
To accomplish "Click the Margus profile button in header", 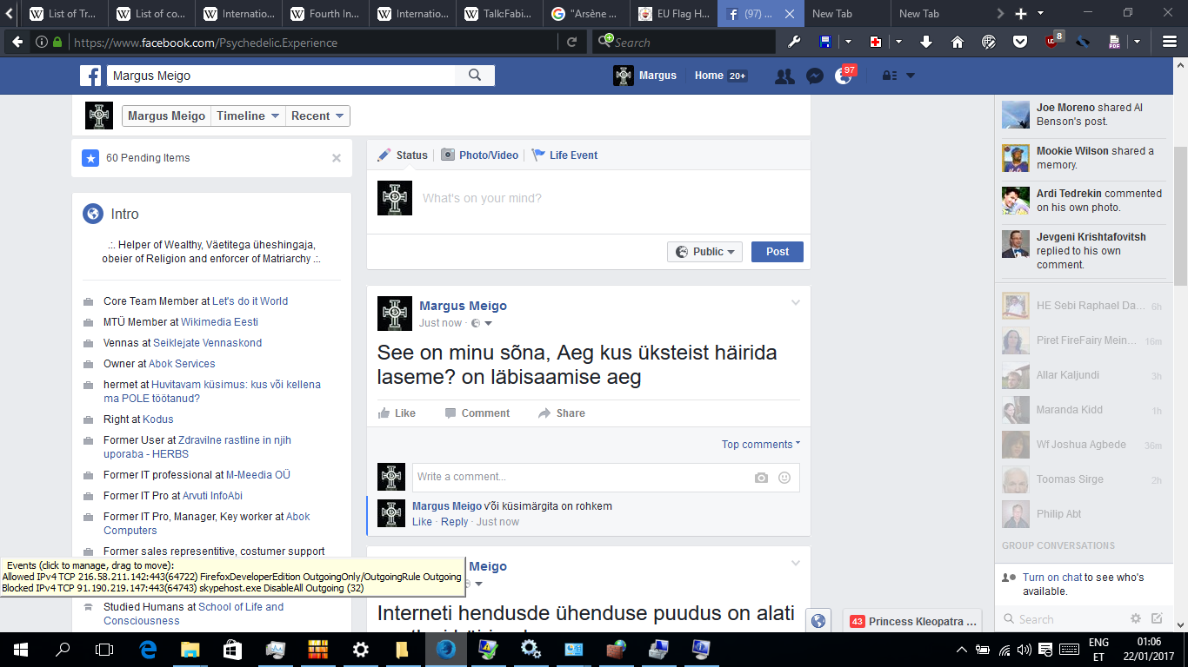I will tap(644, 76).
